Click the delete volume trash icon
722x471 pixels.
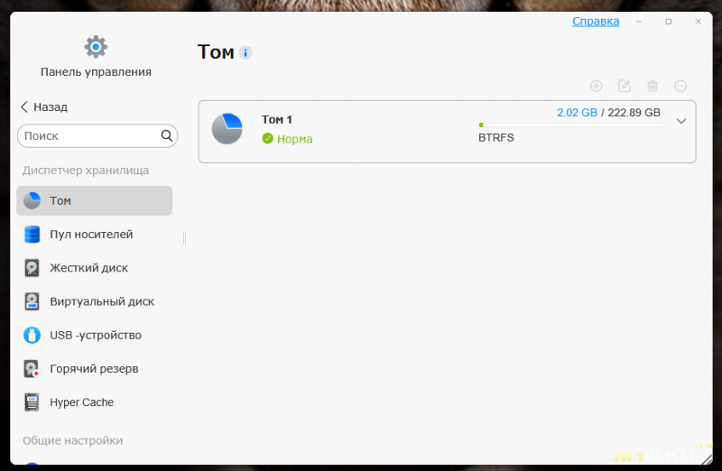point(653,86)
